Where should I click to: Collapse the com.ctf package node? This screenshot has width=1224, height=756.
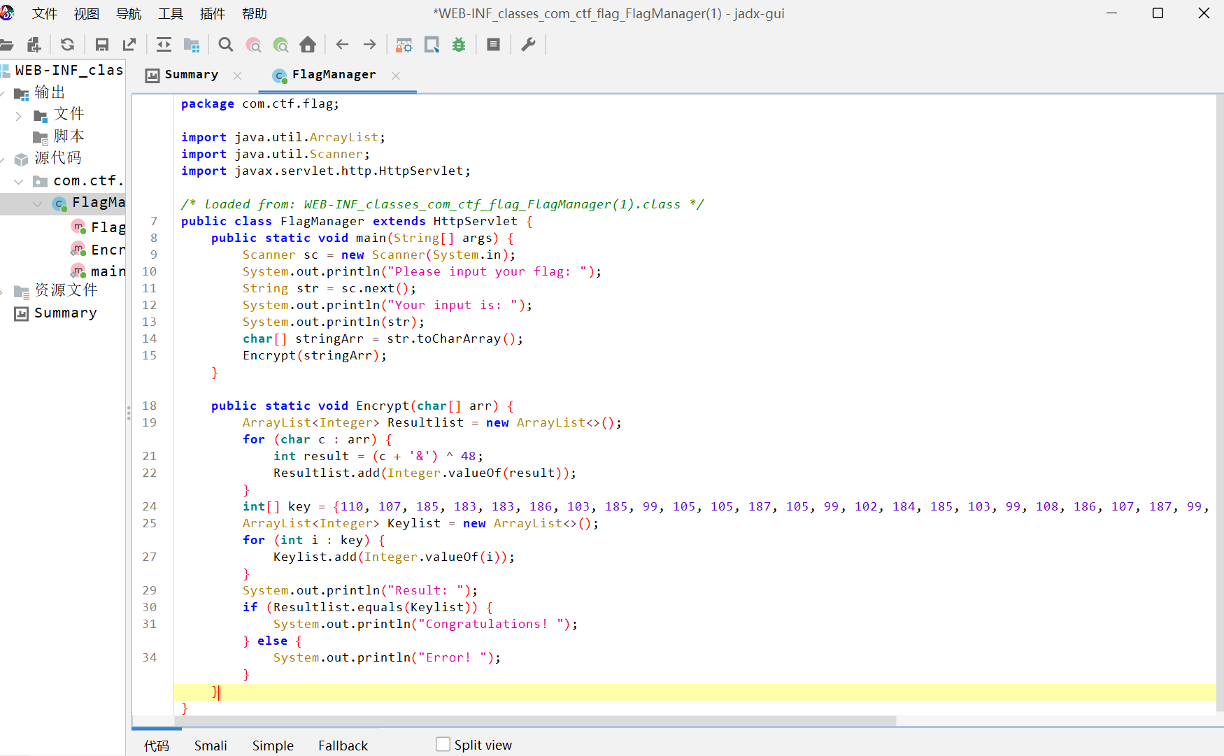(19, 181)
